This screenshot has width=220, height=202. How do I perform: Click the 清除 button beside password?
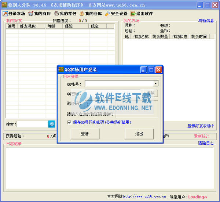coord(150,93)
